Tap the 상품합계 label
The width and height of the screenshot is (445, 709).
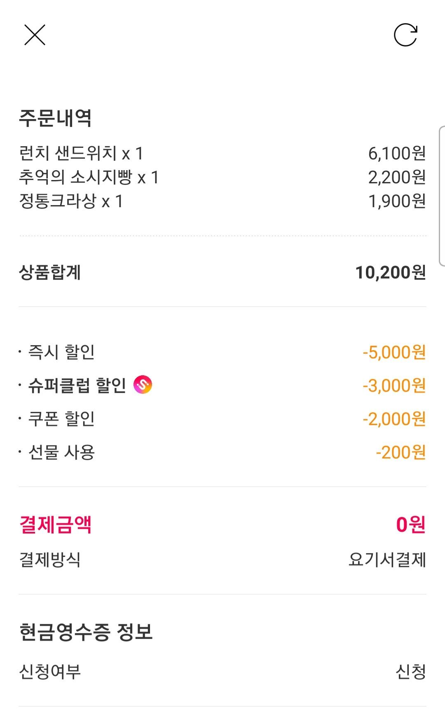point(50,272)
